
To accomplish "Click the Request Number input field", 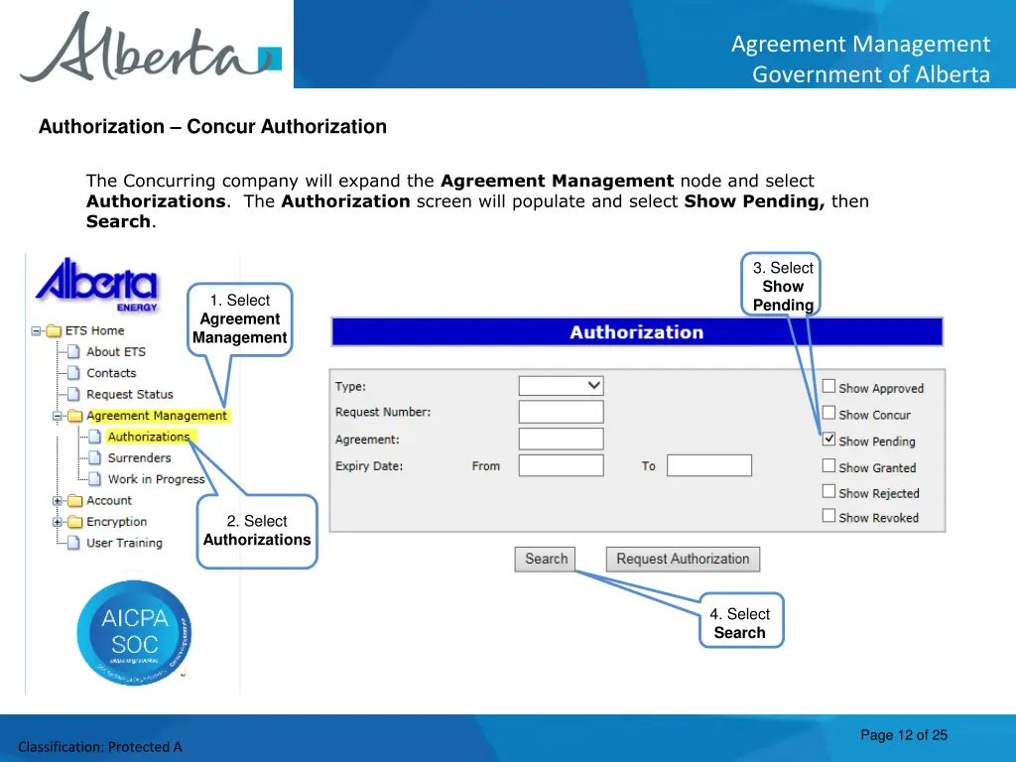I will 562,412.
